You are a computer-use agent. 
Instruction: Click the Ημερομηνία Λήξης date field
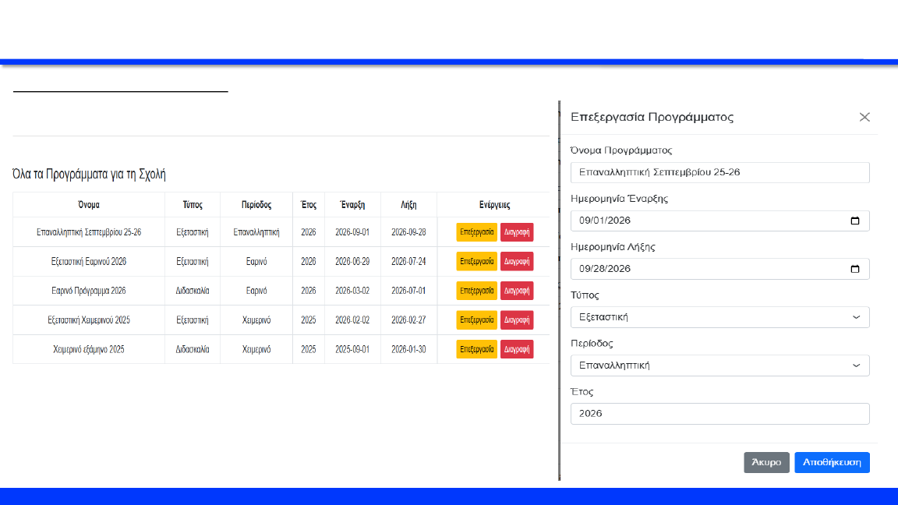pyautogui.click(x=702, y=269)
